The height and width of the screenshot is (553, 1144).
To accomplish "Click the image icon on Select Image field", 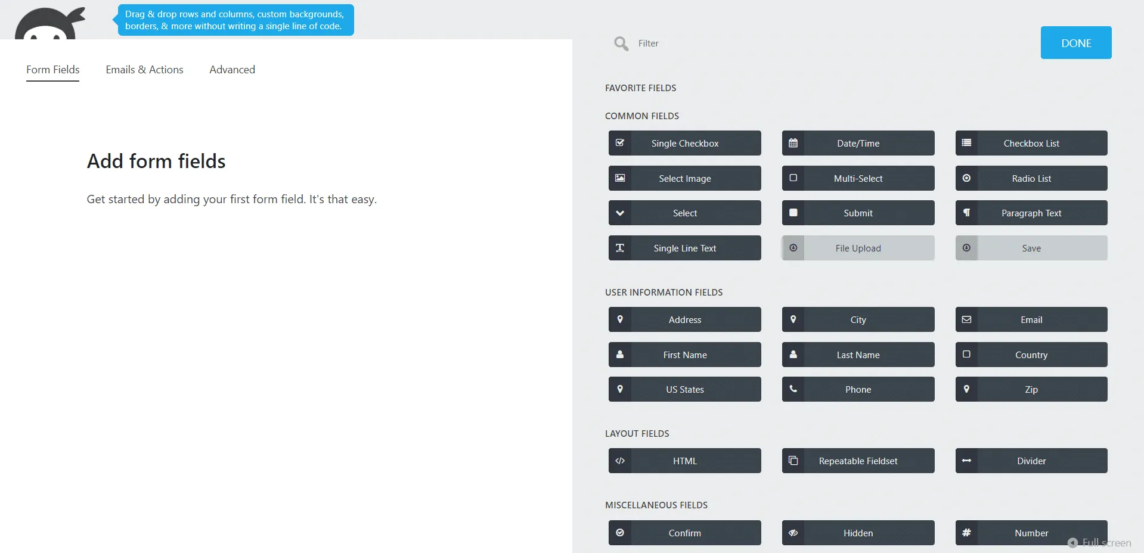I will (x=620, y=178).
